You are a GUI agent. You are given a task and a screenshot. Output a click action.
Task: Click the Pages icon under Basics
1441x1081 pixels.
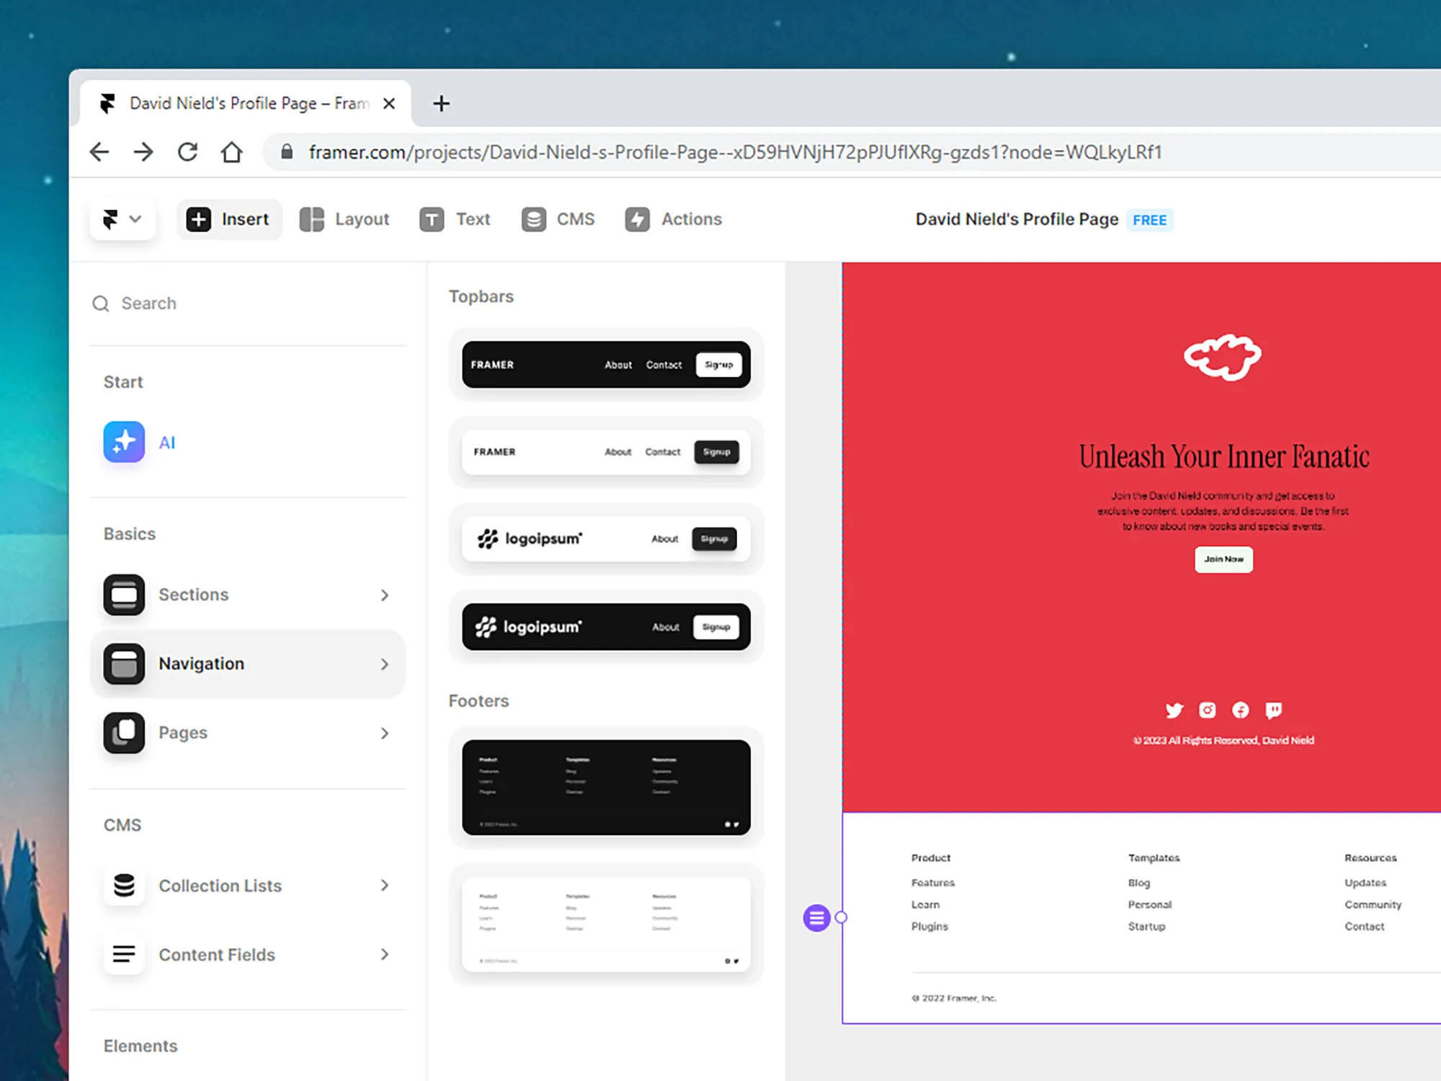123,732
